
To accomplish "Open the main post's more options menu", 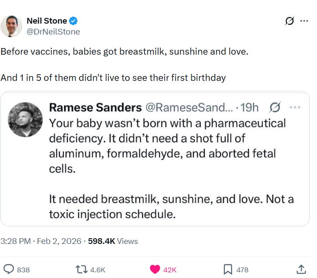I will (x=304, y=21).
